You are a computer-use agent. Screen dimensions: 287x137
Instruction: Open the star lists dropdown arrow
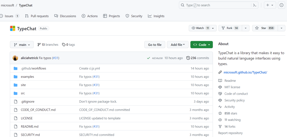coord(281,28)
